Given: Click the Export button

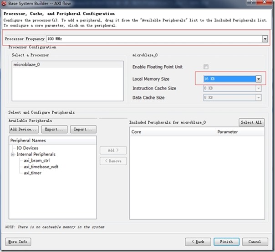Looking at the screenshot, I should click(x=54, y=129).
